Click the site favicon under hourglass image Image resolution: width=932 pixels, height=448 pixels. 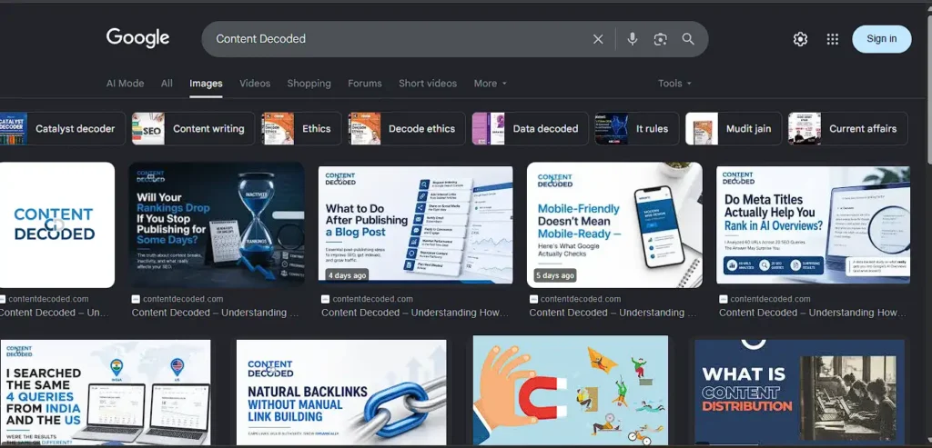click(136, 299)
